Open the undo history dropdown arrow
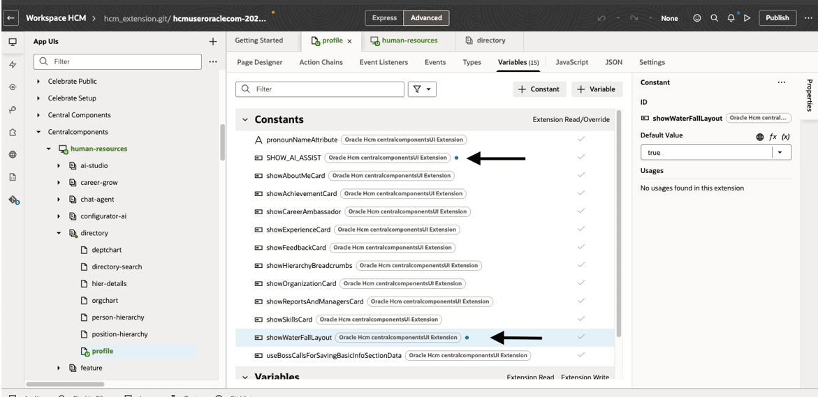Image resolution: width=818 pixels, height=397 pixels. pos(617,17)
